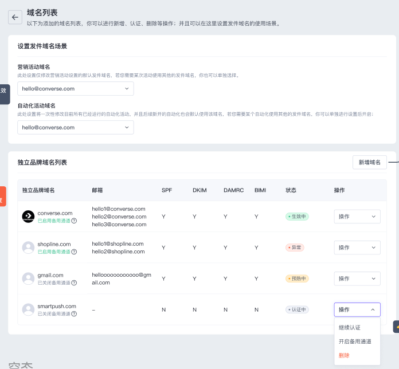Click the 生效中 status tag
The height and width of the screenshot is (369, 399).
tap(297, 217)
